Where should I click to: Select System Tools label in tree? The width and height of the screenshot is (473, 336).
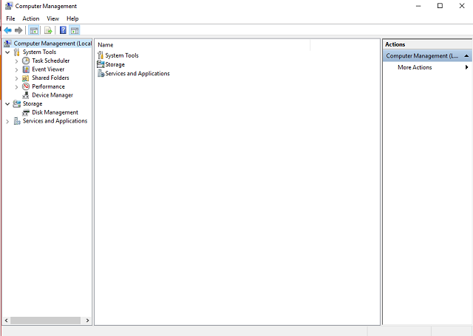tap(39, 52)
